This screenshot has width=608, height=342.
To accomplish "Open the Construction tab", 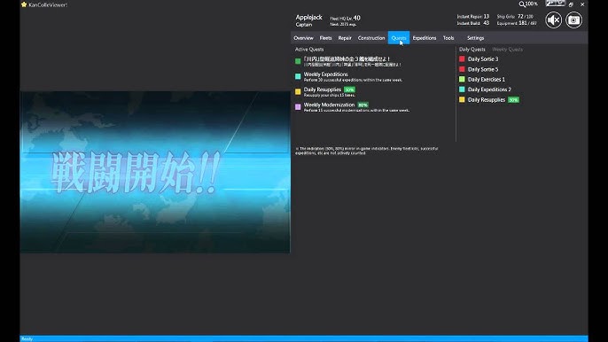I will [371, 38].
